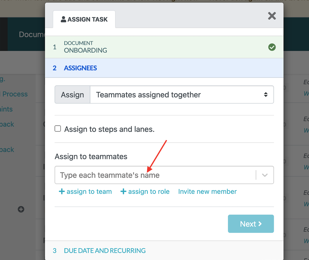Click assign to role link
The image size is (309, 260).
point(145,191)
